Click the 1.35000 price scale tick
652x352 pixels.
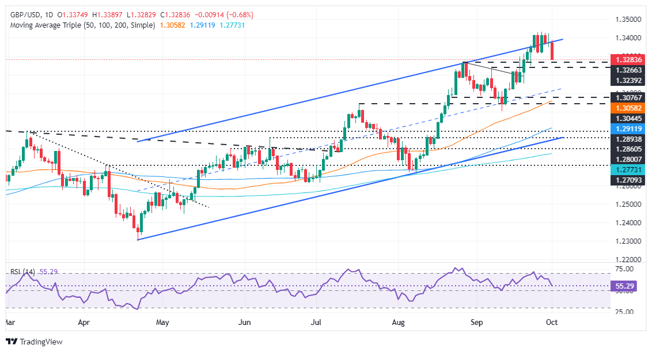click(x=628, y=20)
